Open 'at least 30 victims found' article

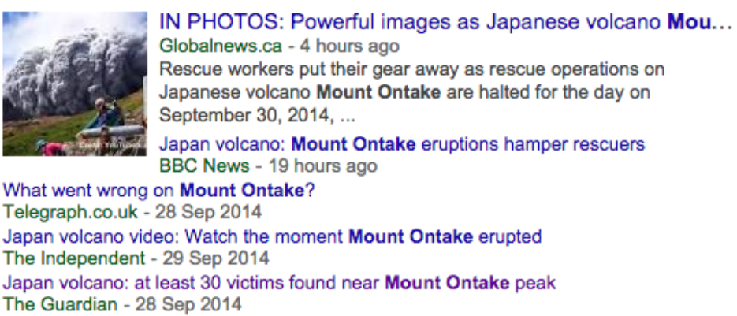tap(280, 282)
